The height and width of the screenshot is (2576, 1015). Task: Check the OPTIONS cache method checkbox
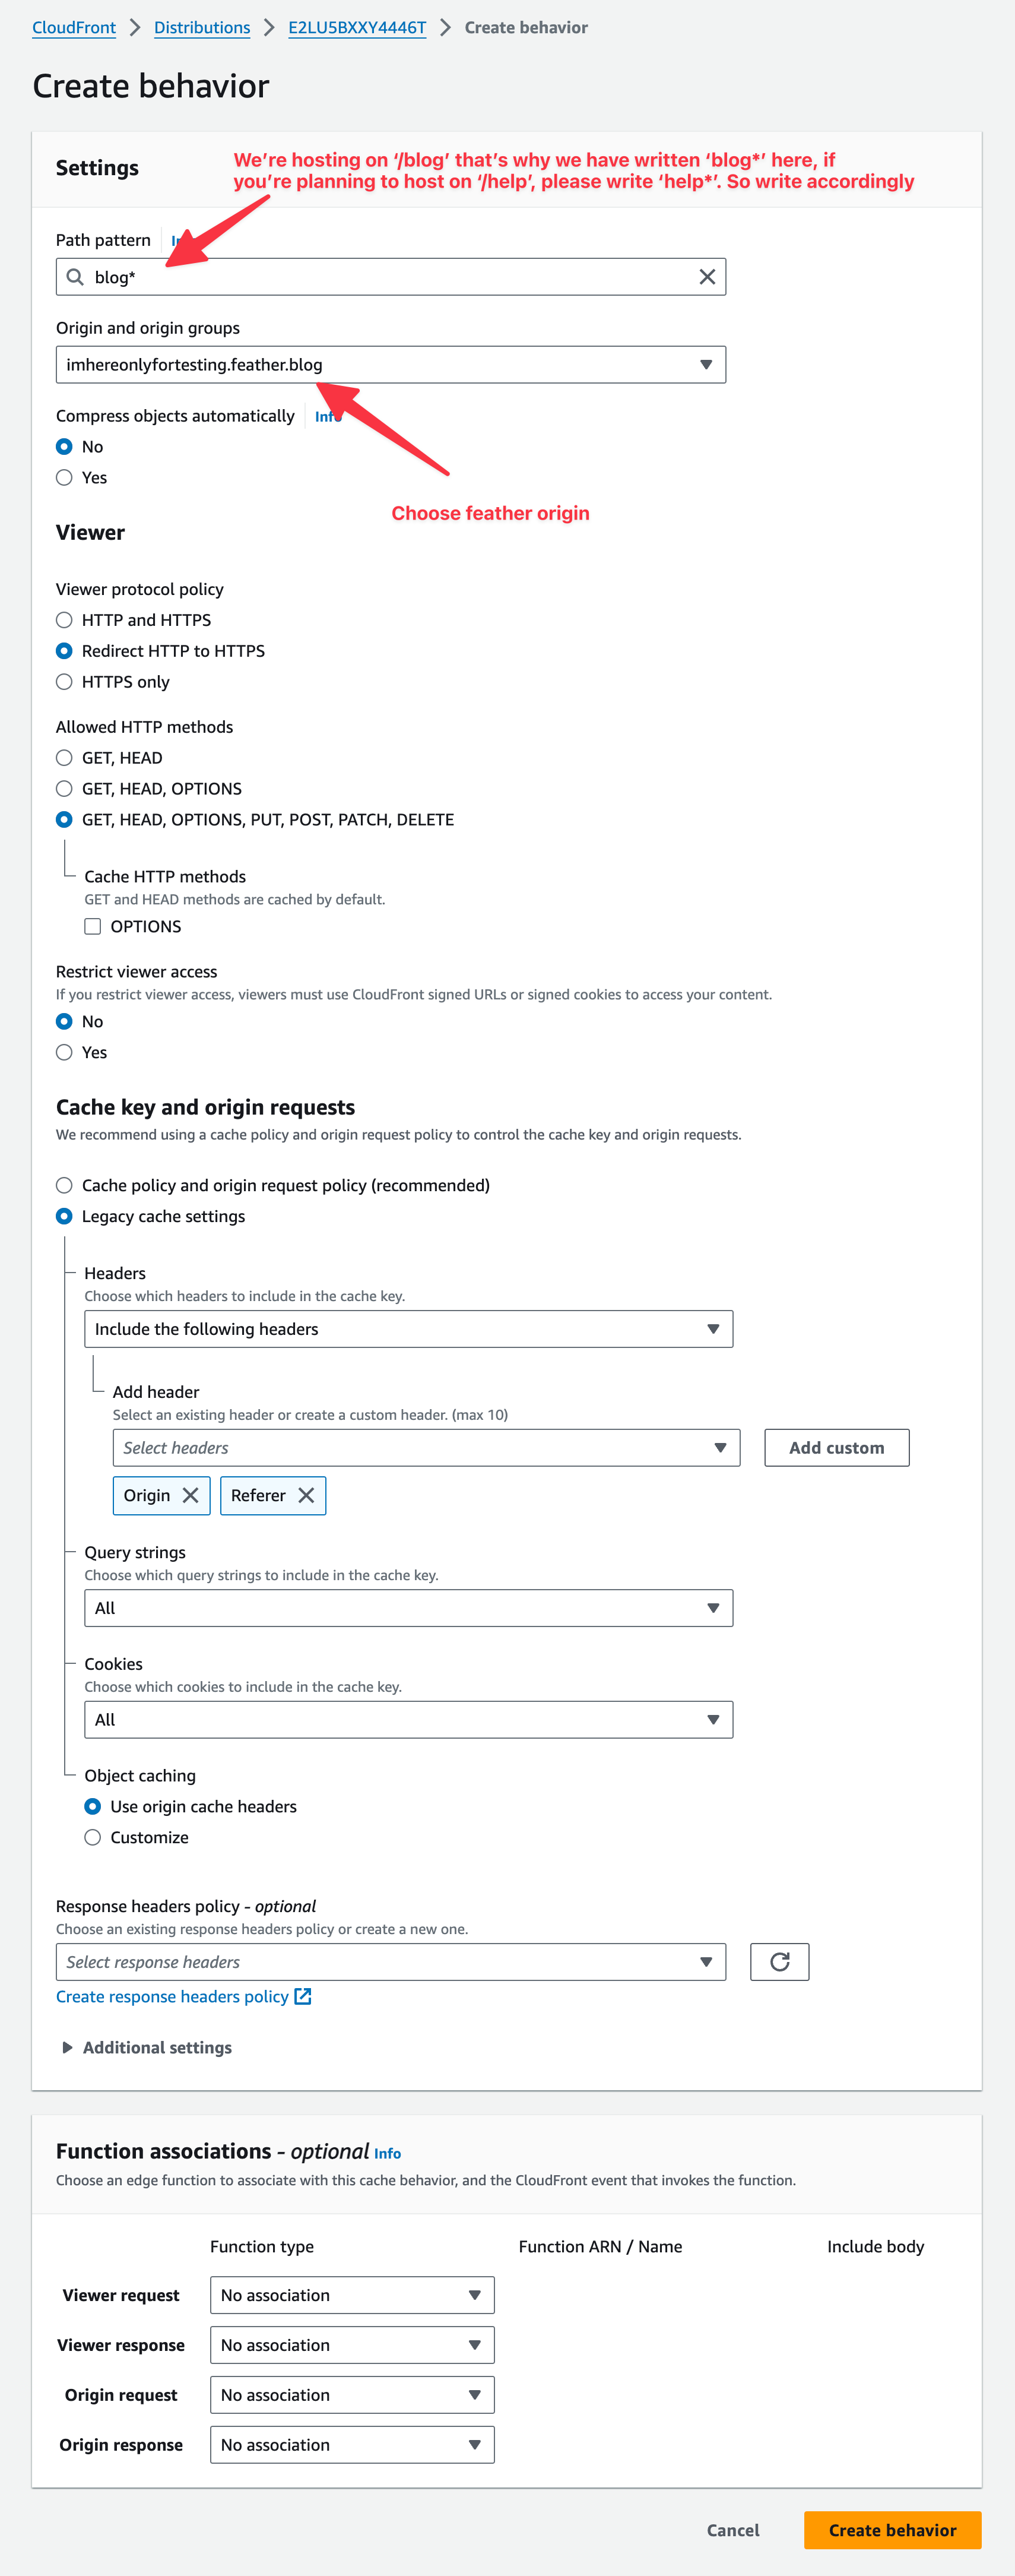(93, 926)
